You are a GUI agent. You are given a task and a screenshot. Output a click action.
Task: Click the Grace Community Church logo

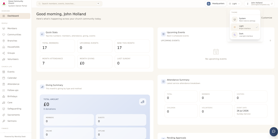tap(4, 4)
